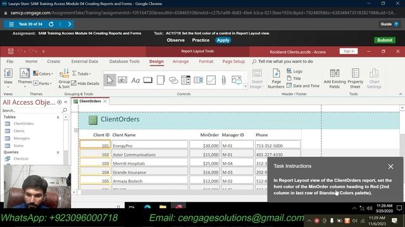This screenshot has height=227, width=405.
Task: Open the SAM task list hamburger menu
Action: [11, 24]
